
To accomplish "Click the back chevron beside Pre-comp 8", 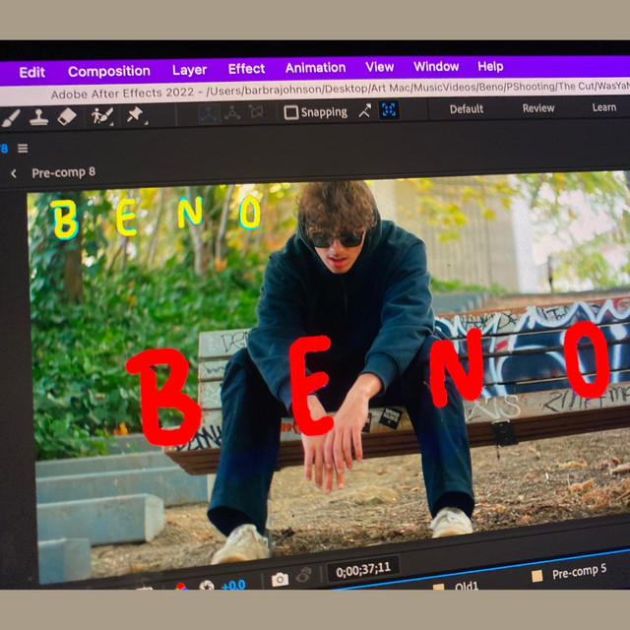I will 14,173.
